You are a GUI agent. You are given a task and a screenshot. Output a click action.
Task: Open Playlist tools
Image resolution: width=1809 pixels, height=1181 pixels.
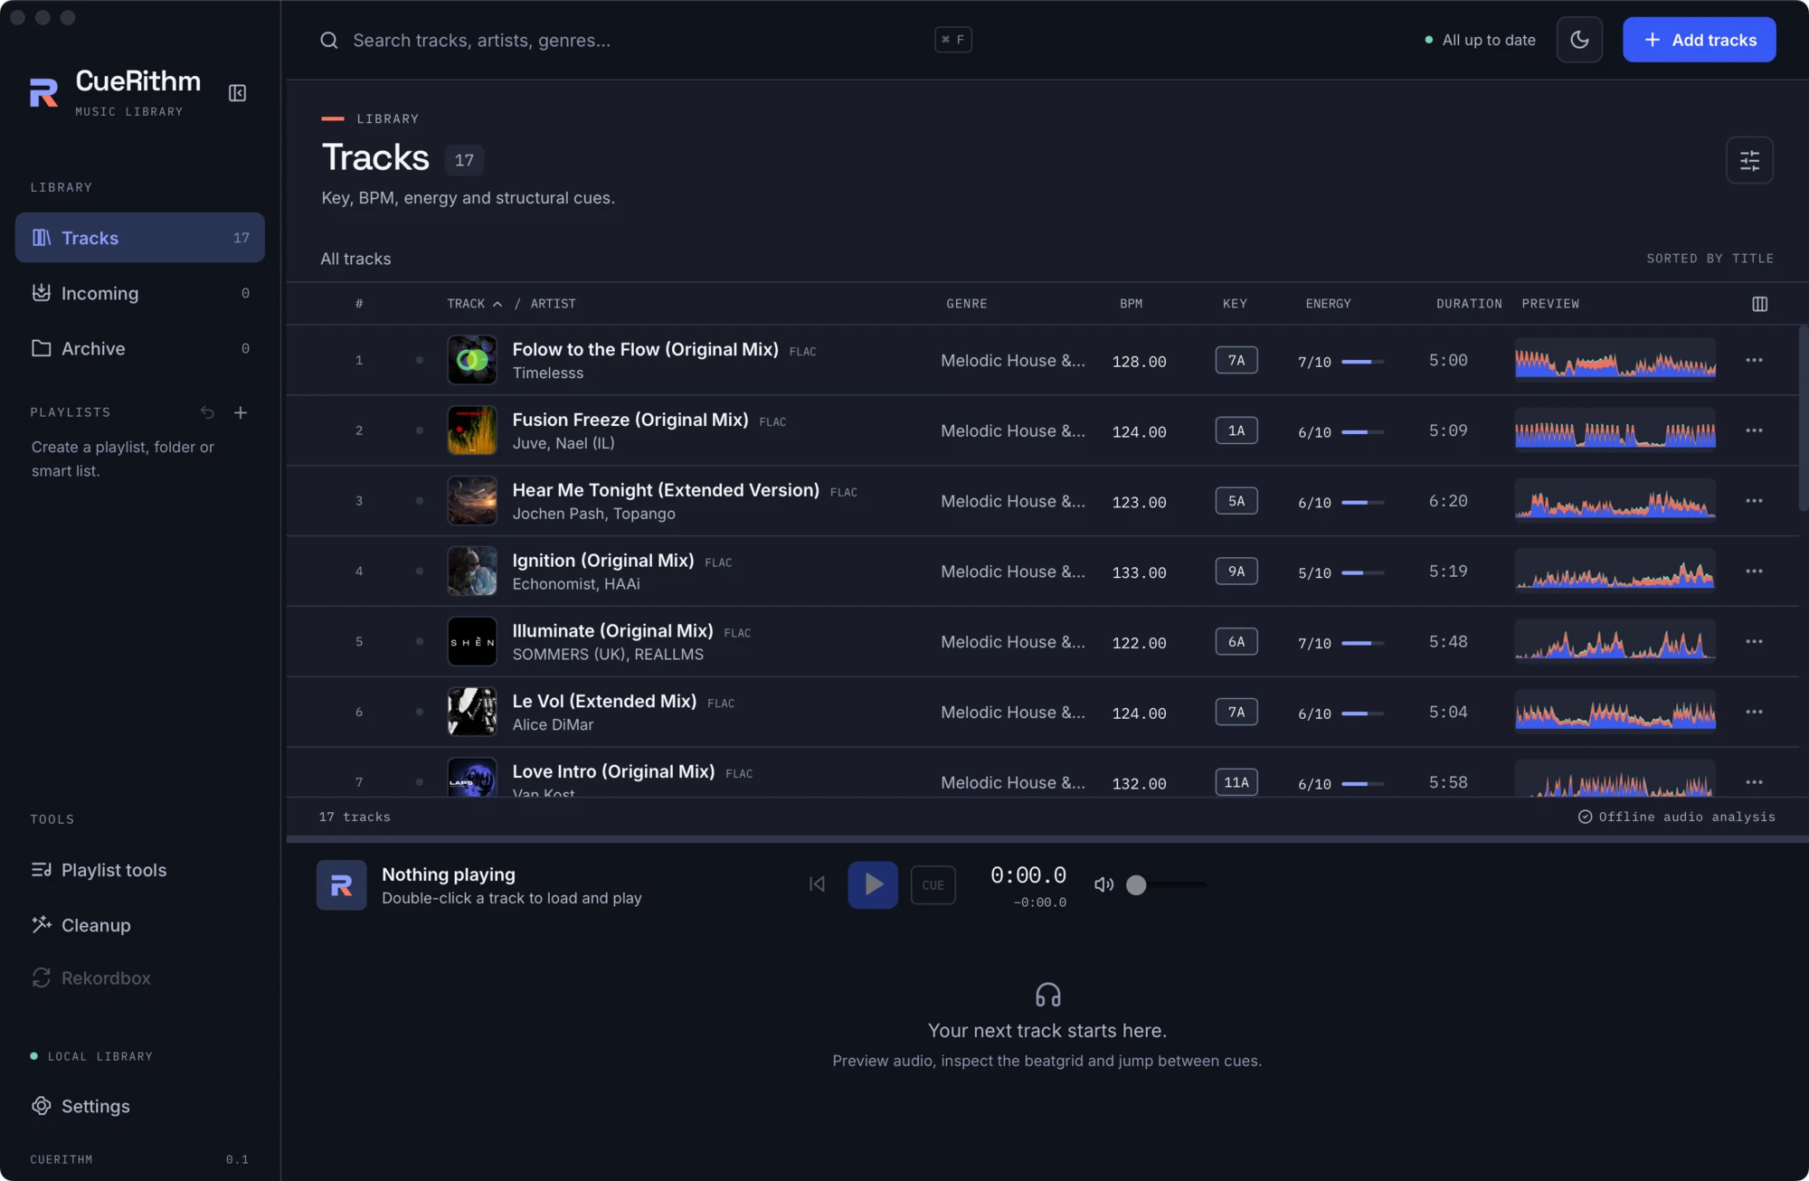(140, 870)
